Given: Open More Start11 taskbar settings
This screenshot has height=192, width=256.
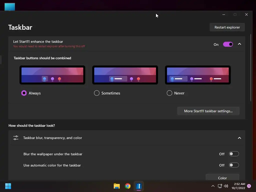Looking at the screenshot, I should (208, 111).
